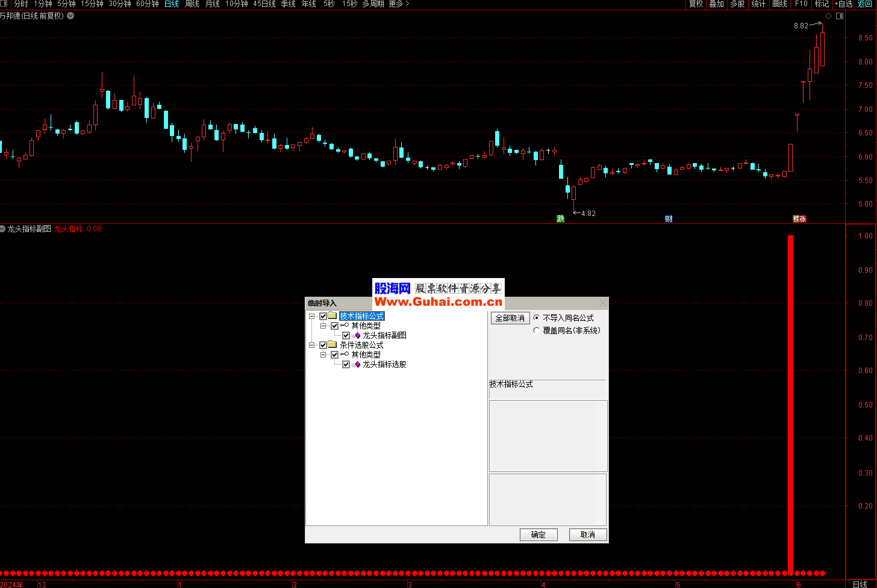
Task: Close the 临时导入 dialog
Action: tap(603, 303)
